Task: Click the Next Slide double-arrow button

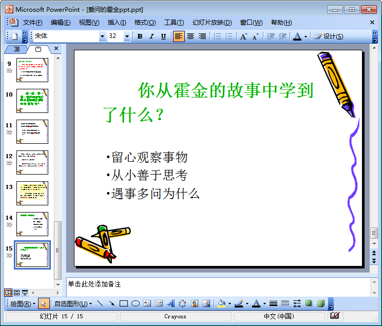Action: coord(374,261)
